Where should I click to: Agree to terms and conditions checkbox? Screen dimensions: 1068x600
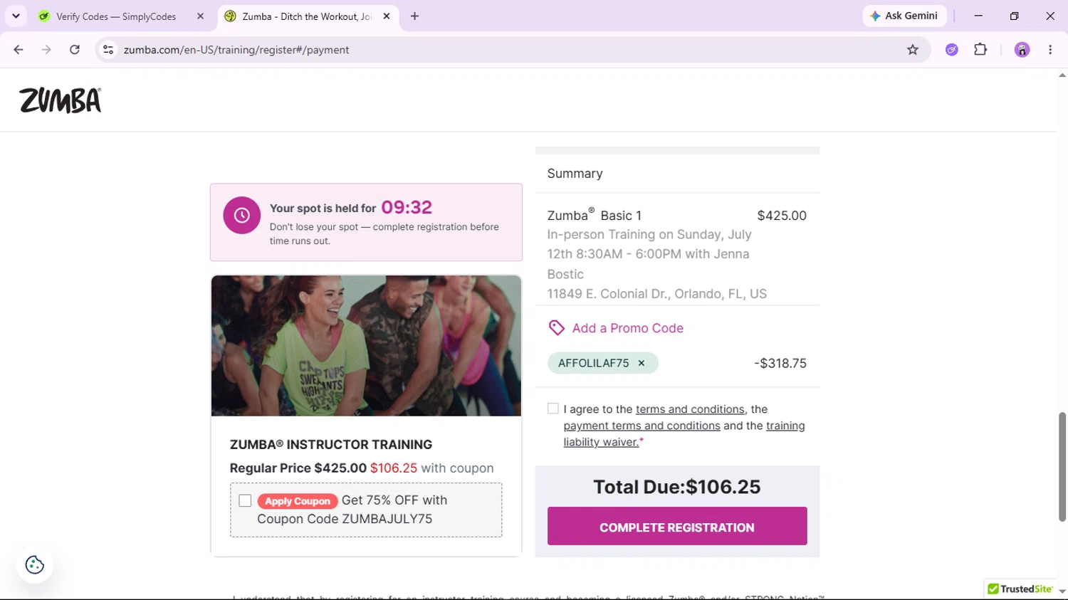pos(553,409)
